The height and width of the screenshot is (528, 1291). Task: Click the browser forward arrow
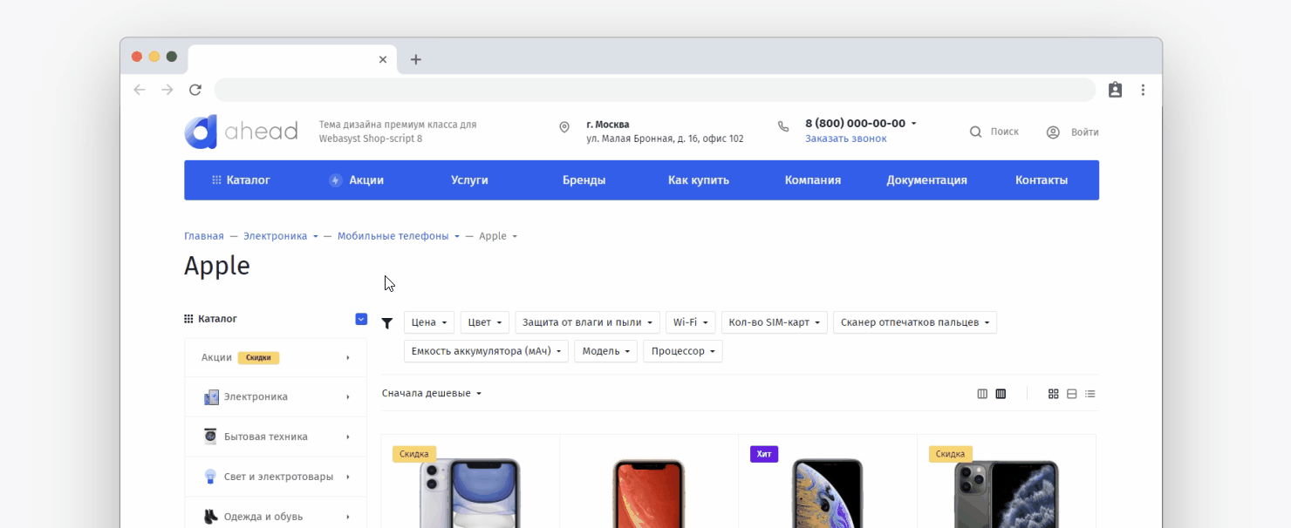(167, 90)
